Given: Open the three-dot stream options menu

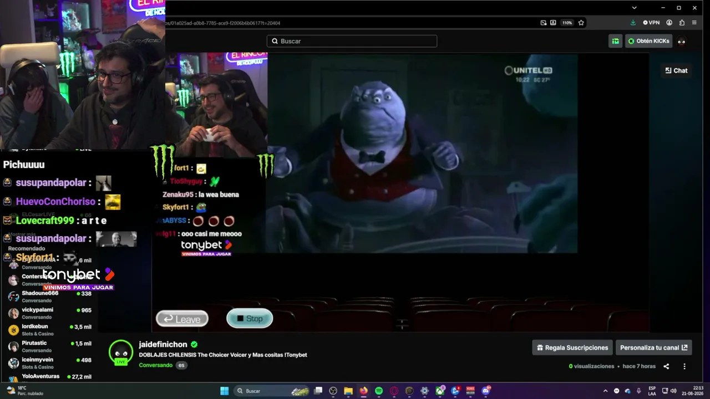Looking at the screenshot, I should (x=684, y=366).
